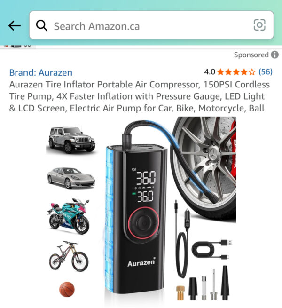The image size is (282, 308).
Task: Click the Sponsored info icon
Action: pyautogui.click(x=275, y=55)
